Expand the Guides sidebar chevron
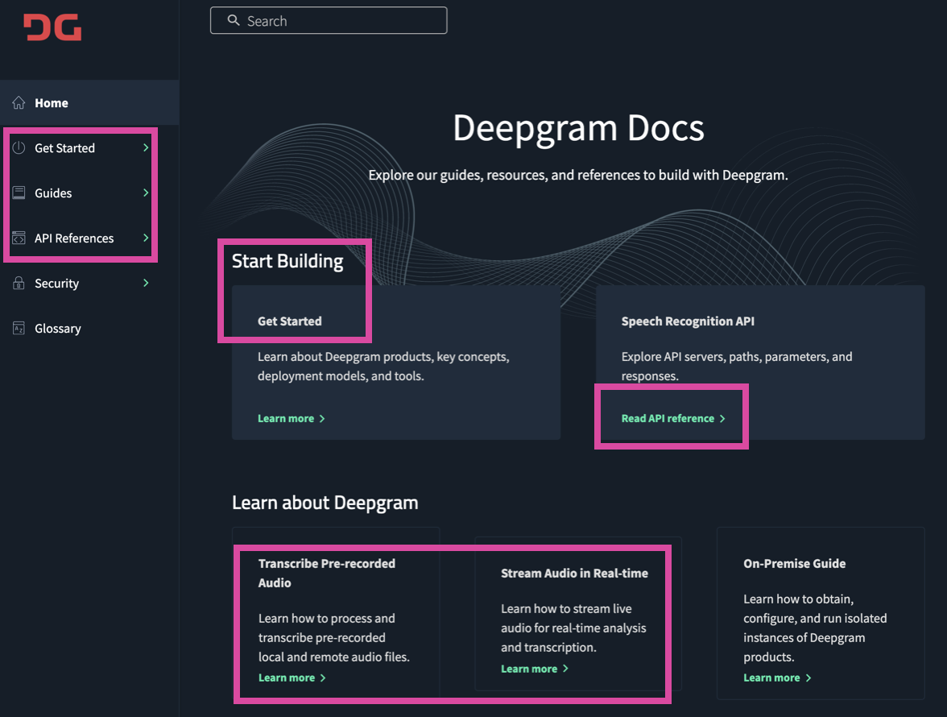This screenshot has width=947, height=717. tap(146, 193)
